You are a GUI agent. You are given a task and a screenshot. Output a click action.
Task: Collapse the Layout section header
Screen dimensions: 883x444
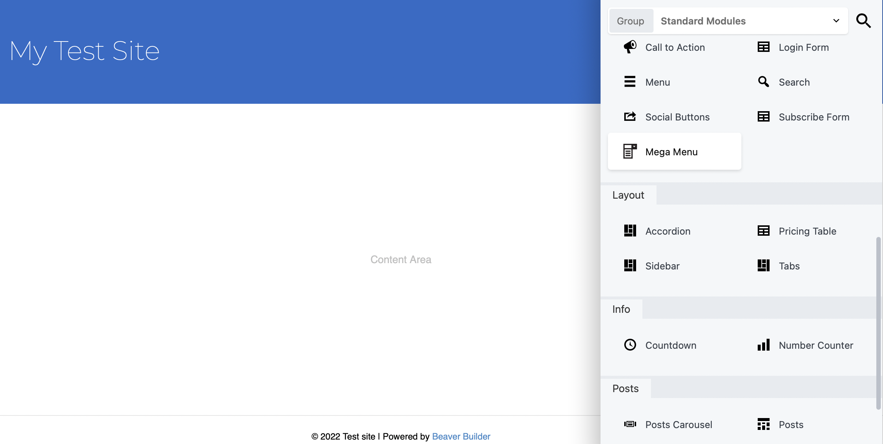tap(628, 195)
